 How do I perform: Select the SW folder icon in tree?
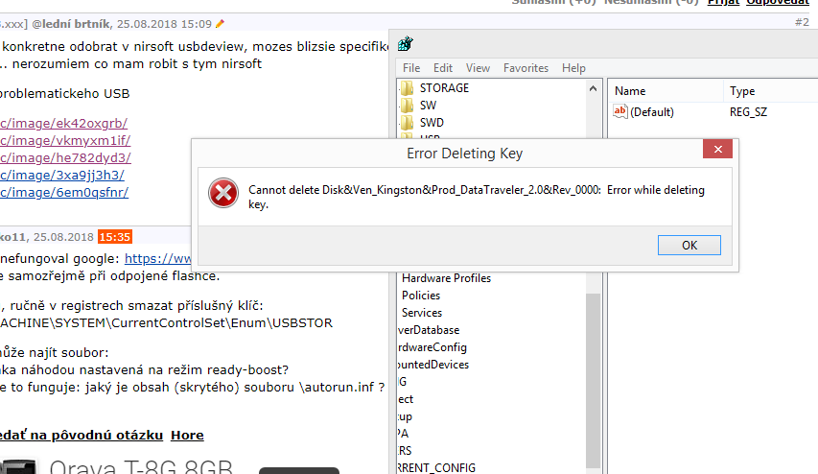point(407,106)
